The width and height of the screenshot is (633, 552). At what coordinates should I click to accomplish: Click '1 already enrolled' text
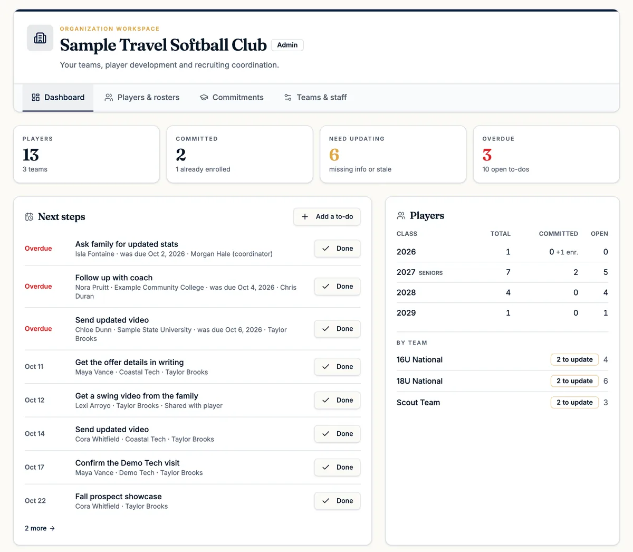pos(203,169)
